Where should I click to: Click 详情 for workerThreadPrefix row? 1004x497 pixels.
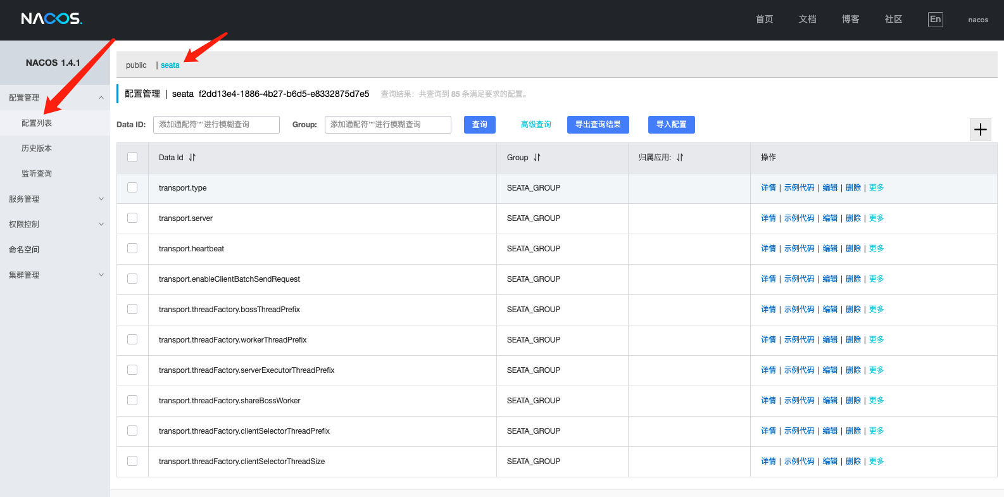coord(769,340)
